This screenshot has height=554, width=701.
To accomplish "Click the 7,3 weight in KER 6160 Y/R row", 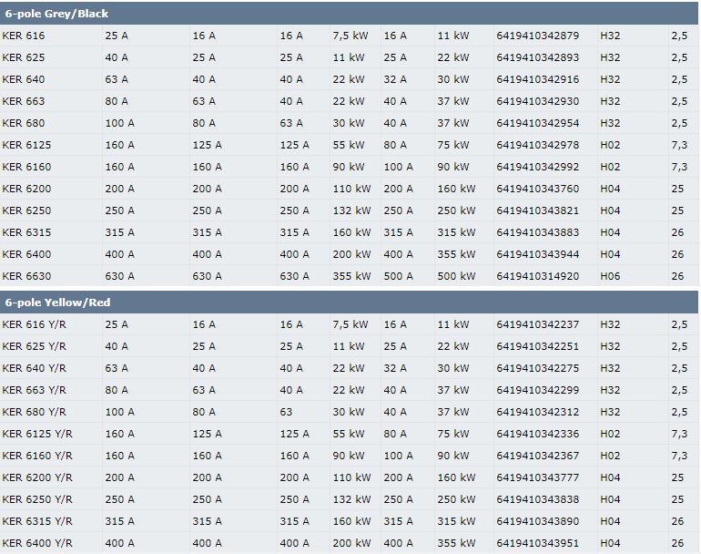I will [678, 456].
